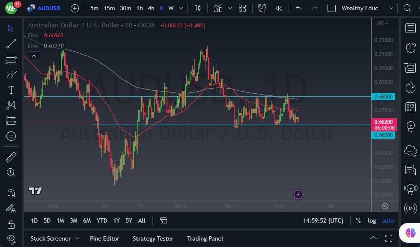Click the 14:59:52 UTC timezone display
420x247 pixels.
322,220
